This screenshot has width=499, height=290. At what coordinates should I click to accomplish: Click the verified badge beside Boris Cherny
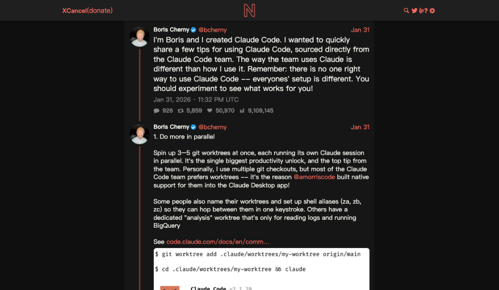(192, 30)
